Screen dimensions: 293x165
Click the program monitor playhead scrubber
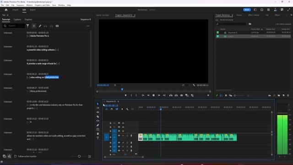[122, 89]
